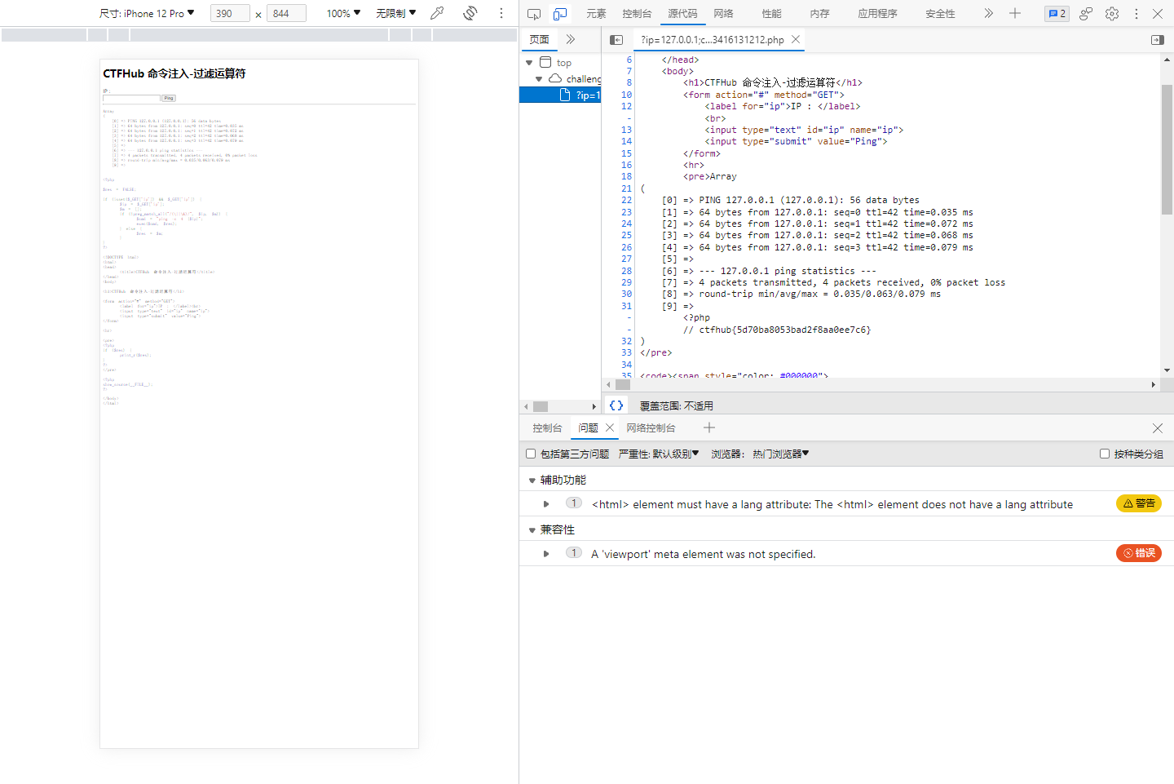The height and width of the screenshot is (784, 1174).
Task: Select the ?ip=1 file in tree
Action: [x=580, y=95]
